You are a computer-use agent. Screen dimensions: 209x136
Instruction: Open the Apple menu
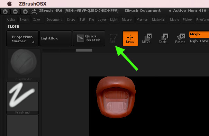pos(9,3)
